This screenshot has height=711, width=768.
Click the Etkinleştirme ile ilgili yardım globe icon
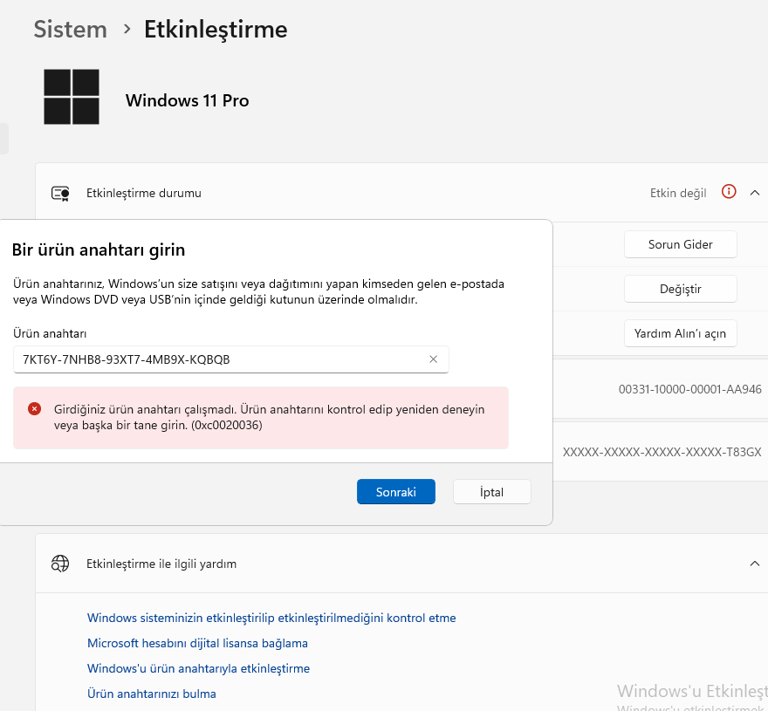tap(60, 564)
